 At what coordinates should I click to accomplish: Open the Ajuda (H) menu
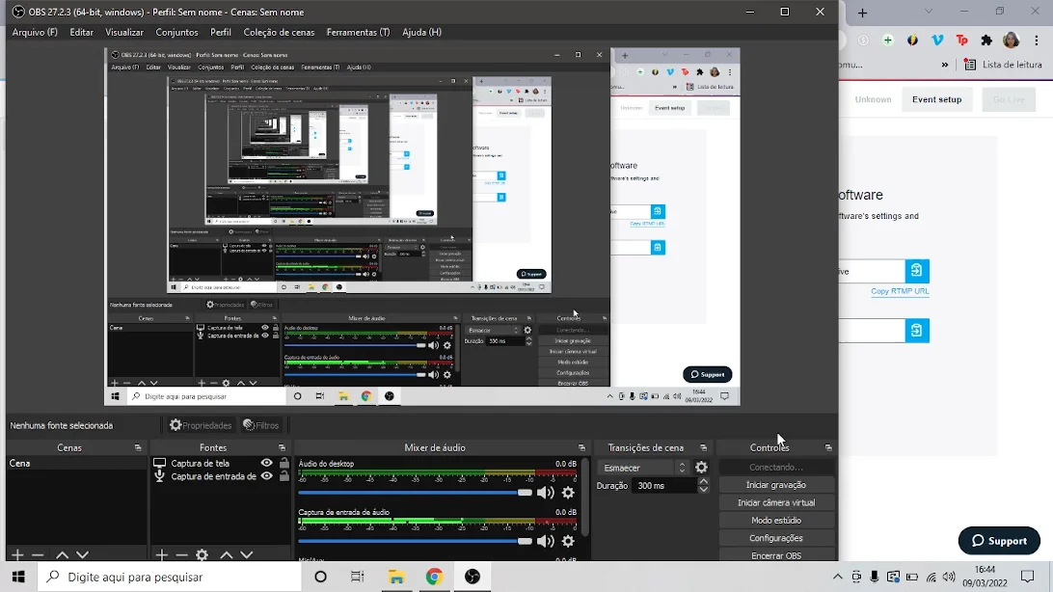coord(421,32)
